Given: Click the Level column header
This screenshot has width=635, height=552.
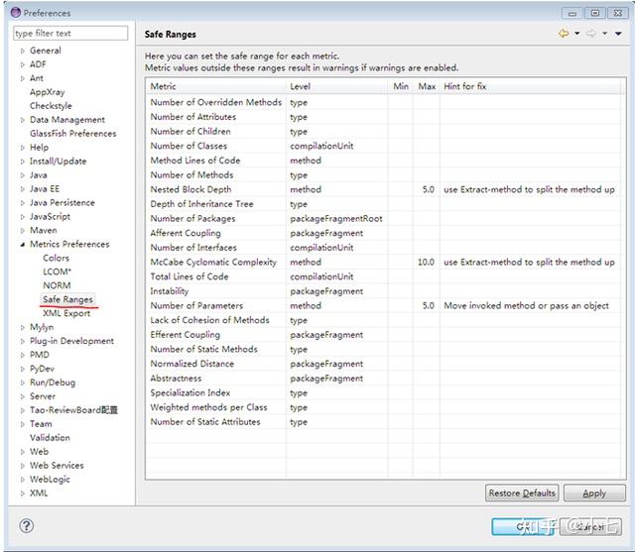Looking at the screenshot, I should click(x=337, y=86).
